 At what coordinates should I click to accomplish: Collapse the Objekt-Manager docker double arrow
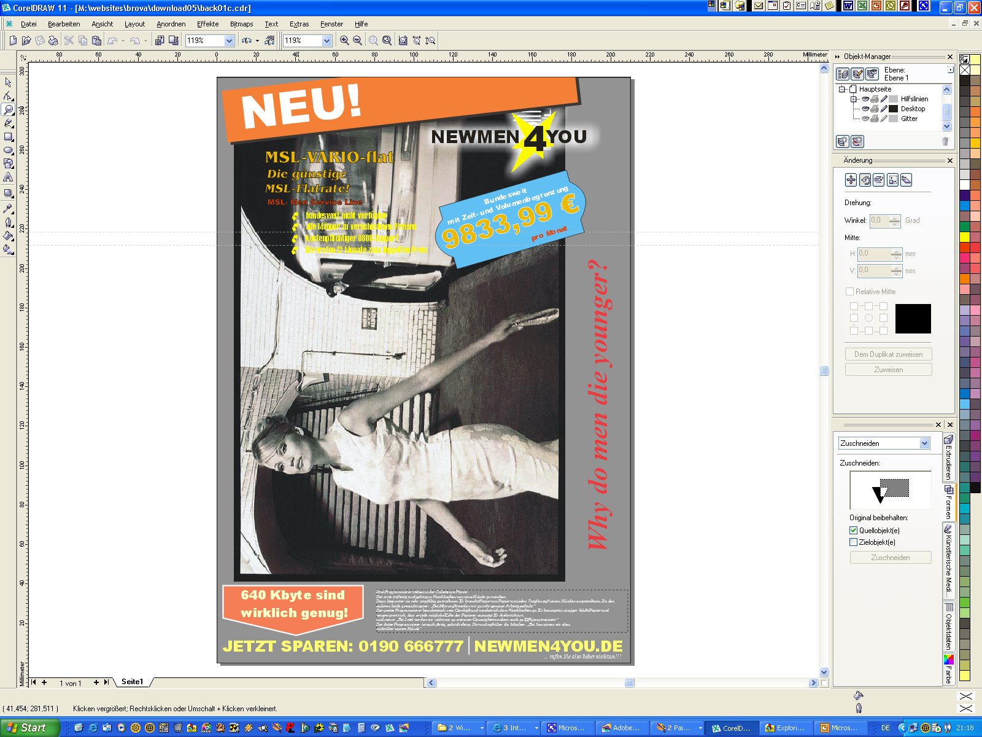pos(837,57)
